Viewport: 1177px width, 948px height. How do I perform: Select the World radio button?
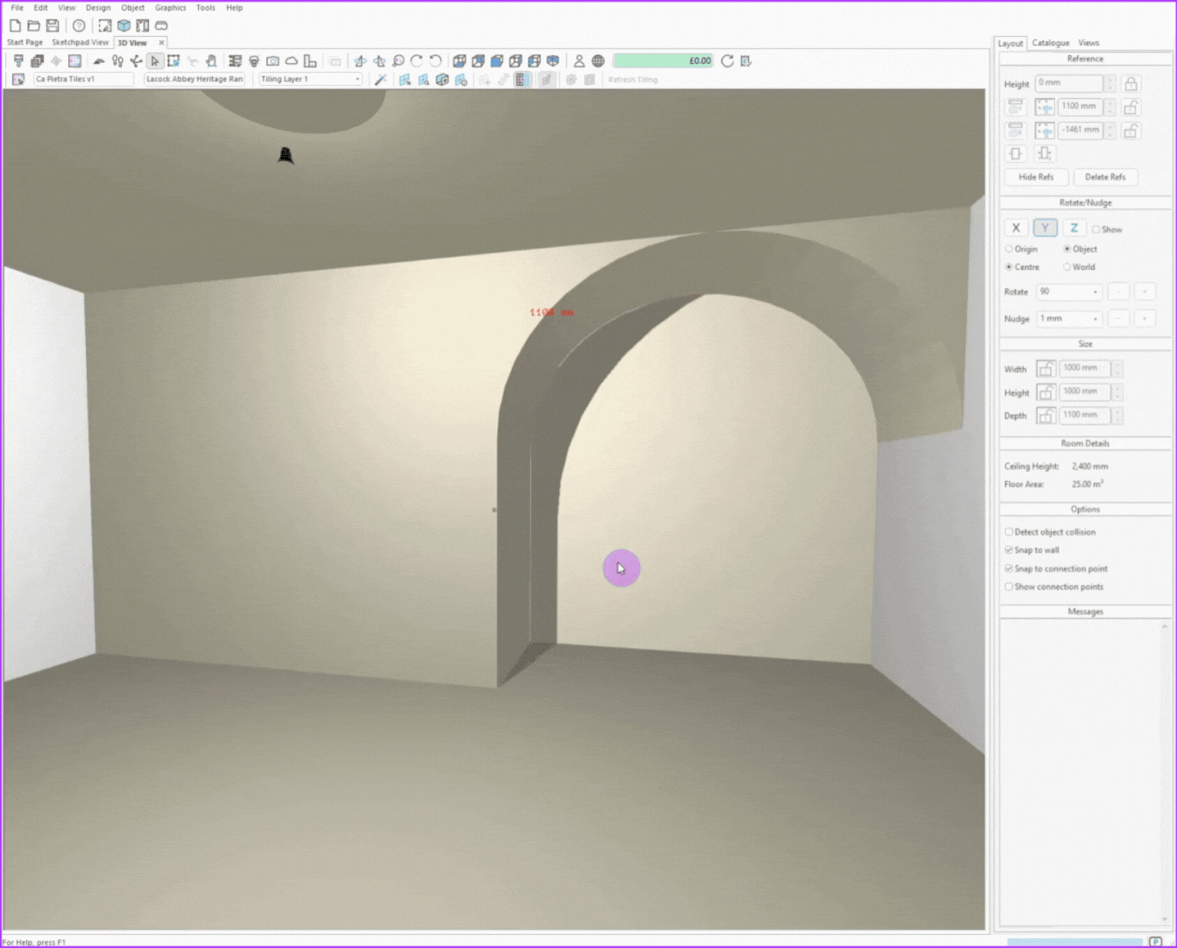click(1067, 267)
